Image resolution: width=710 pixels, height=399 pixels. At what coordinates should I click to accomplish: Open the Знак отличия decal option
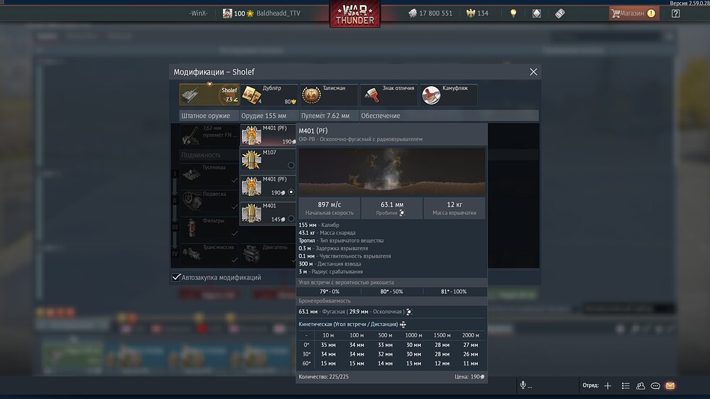pyautogui.click(x=388, y=94)
